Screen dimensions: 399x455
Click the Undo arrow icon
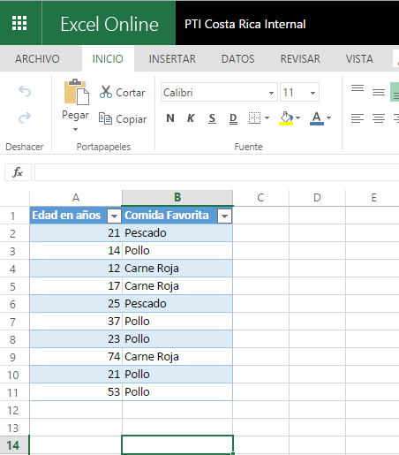[x=25, y=91]
